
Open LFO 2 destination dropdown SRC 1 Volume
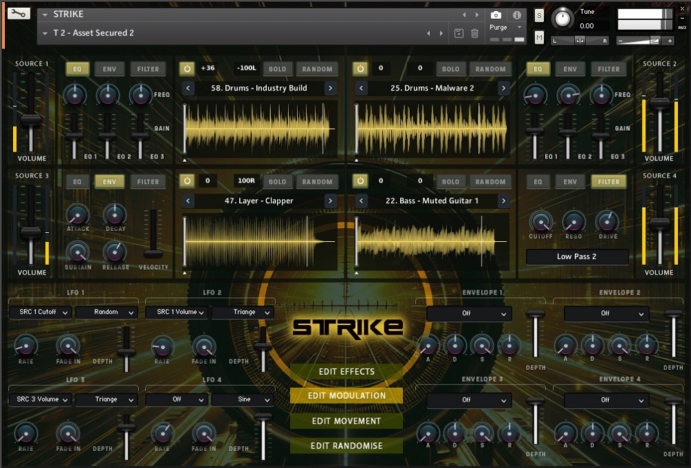(176, 312)
